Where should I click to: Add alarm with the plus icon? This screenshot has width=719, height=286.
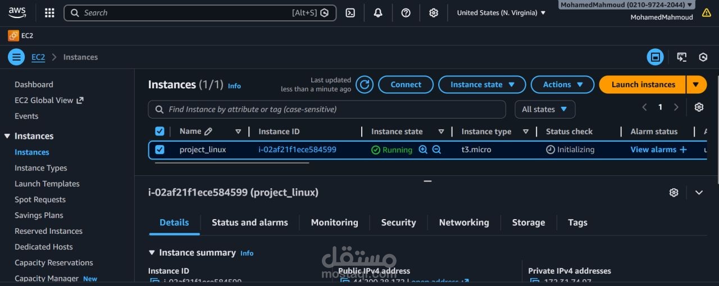[x=683, y=149]
